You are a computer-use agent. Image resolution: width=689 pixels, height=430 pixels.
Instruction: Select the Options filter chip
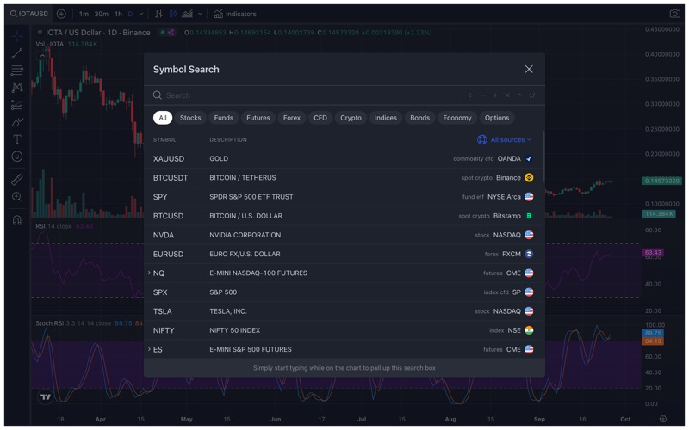(496, 118)
